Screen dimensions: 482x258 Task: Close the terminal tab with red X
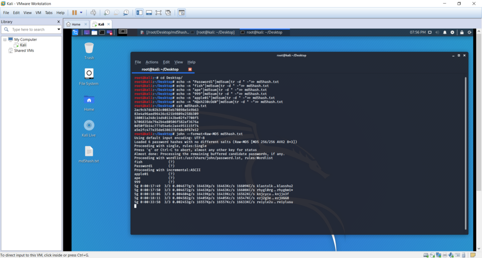tap(190, 70)
